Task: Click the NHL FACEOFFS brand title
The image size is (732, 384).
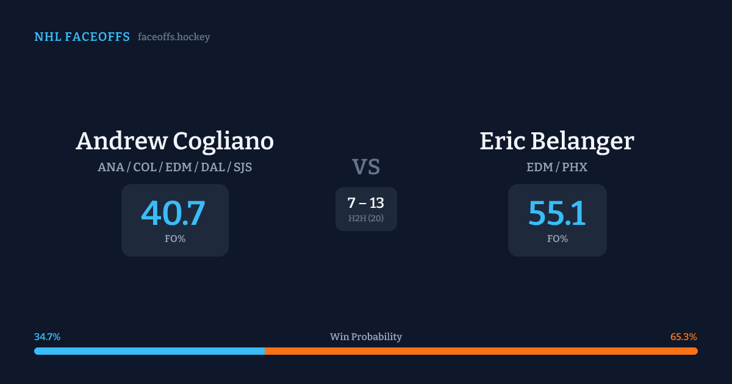Action: (x=82, y=37)
